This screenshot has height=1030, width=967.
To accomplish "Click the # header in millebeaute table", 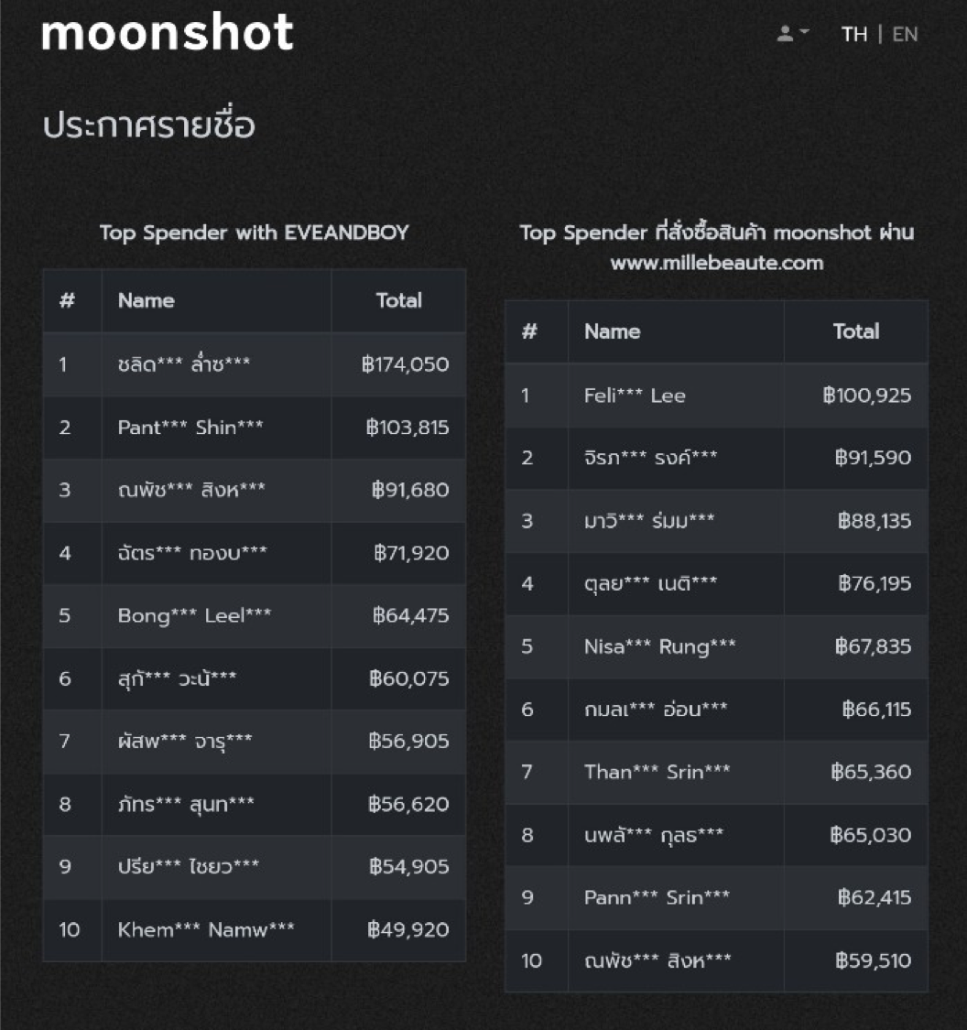I will point(529,331).
